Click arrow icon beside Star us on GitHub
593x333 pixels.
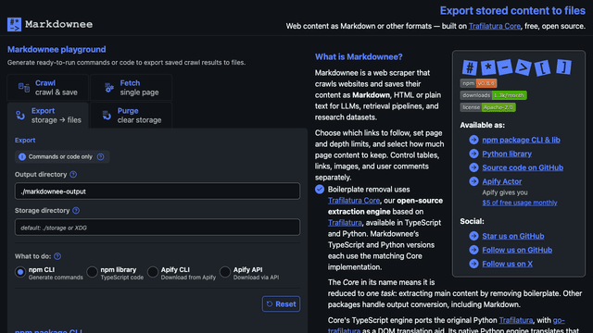473,236
